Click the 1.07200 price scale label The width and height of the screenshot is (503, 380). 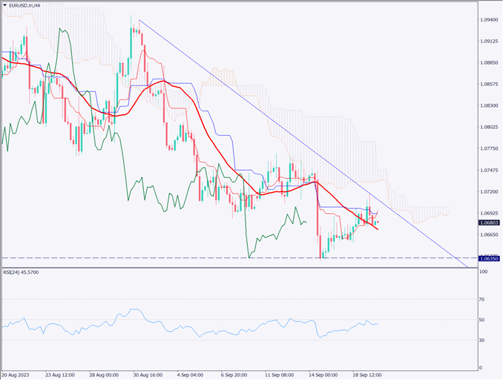(x=489, y=191)
